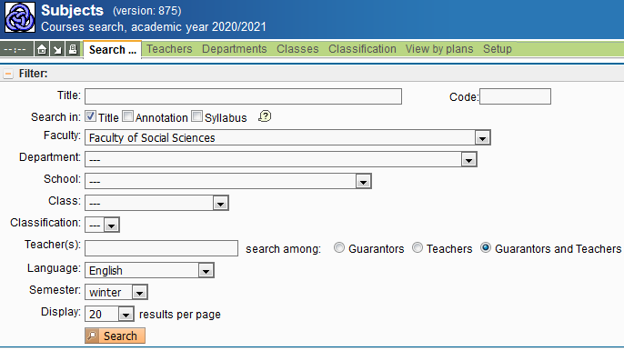Click the arrow icon beside home
Screen dimensions: 624x351
(x=57, y=49)
